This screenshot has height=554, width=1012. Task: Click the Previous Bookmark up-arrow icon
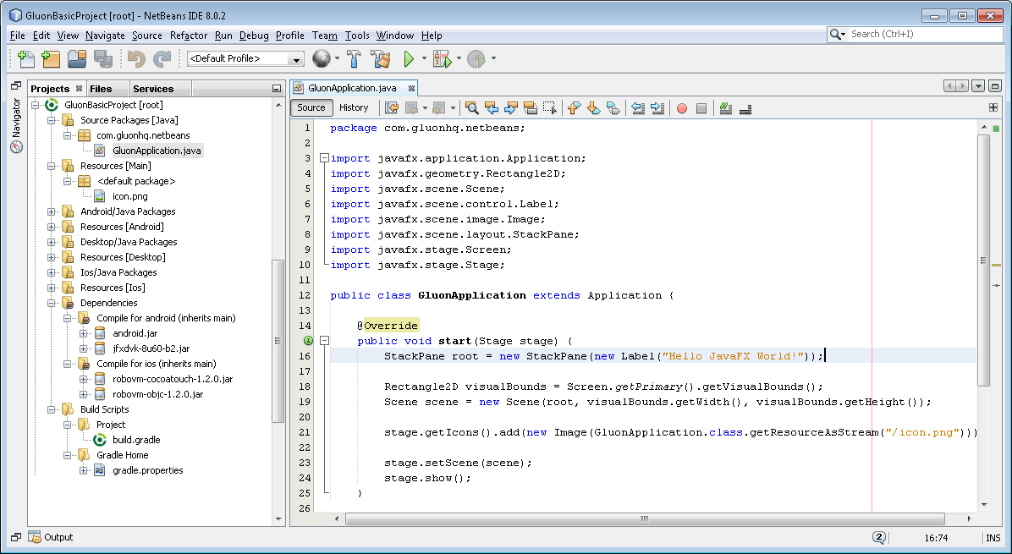click(574, 108)
